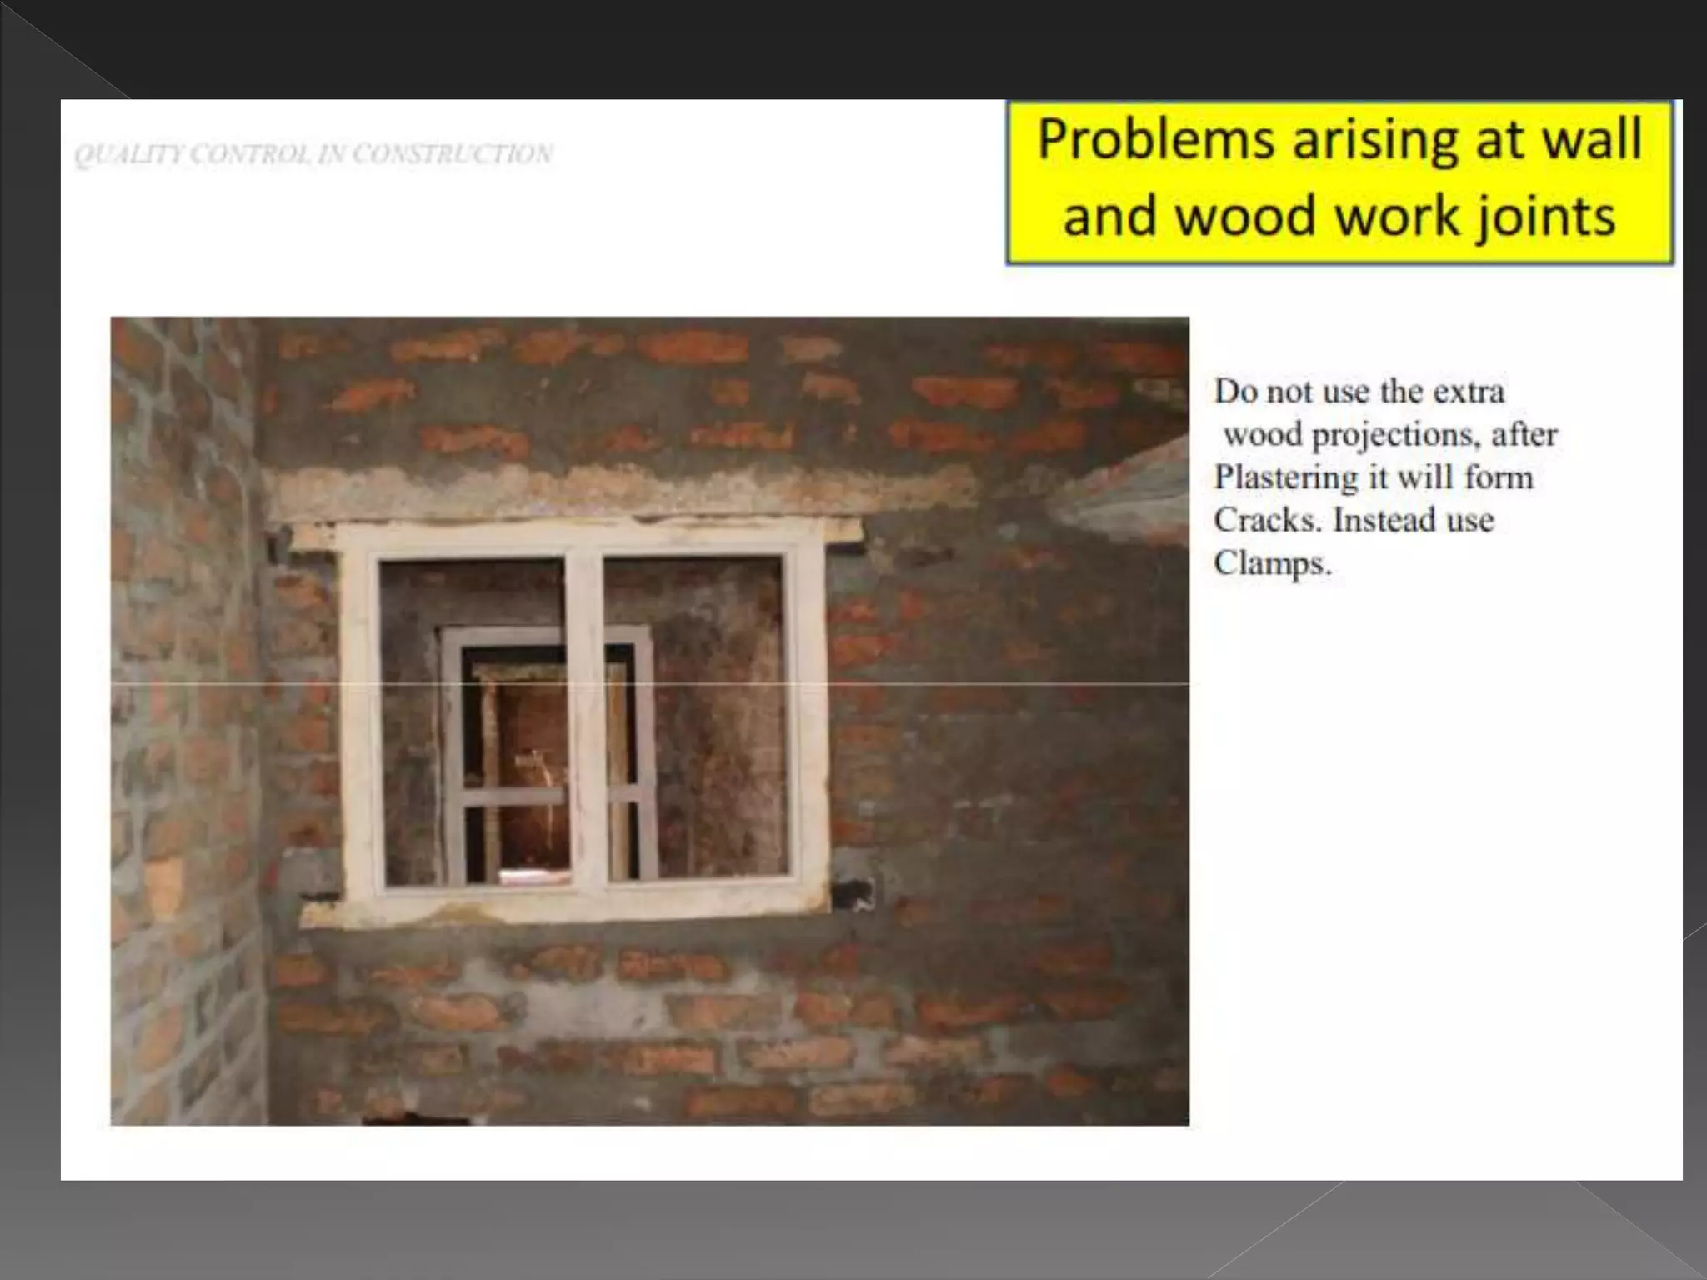Click the 'wood projections, after' text line
The width and height of the screenshot is (1707, 1280).
1389,434
